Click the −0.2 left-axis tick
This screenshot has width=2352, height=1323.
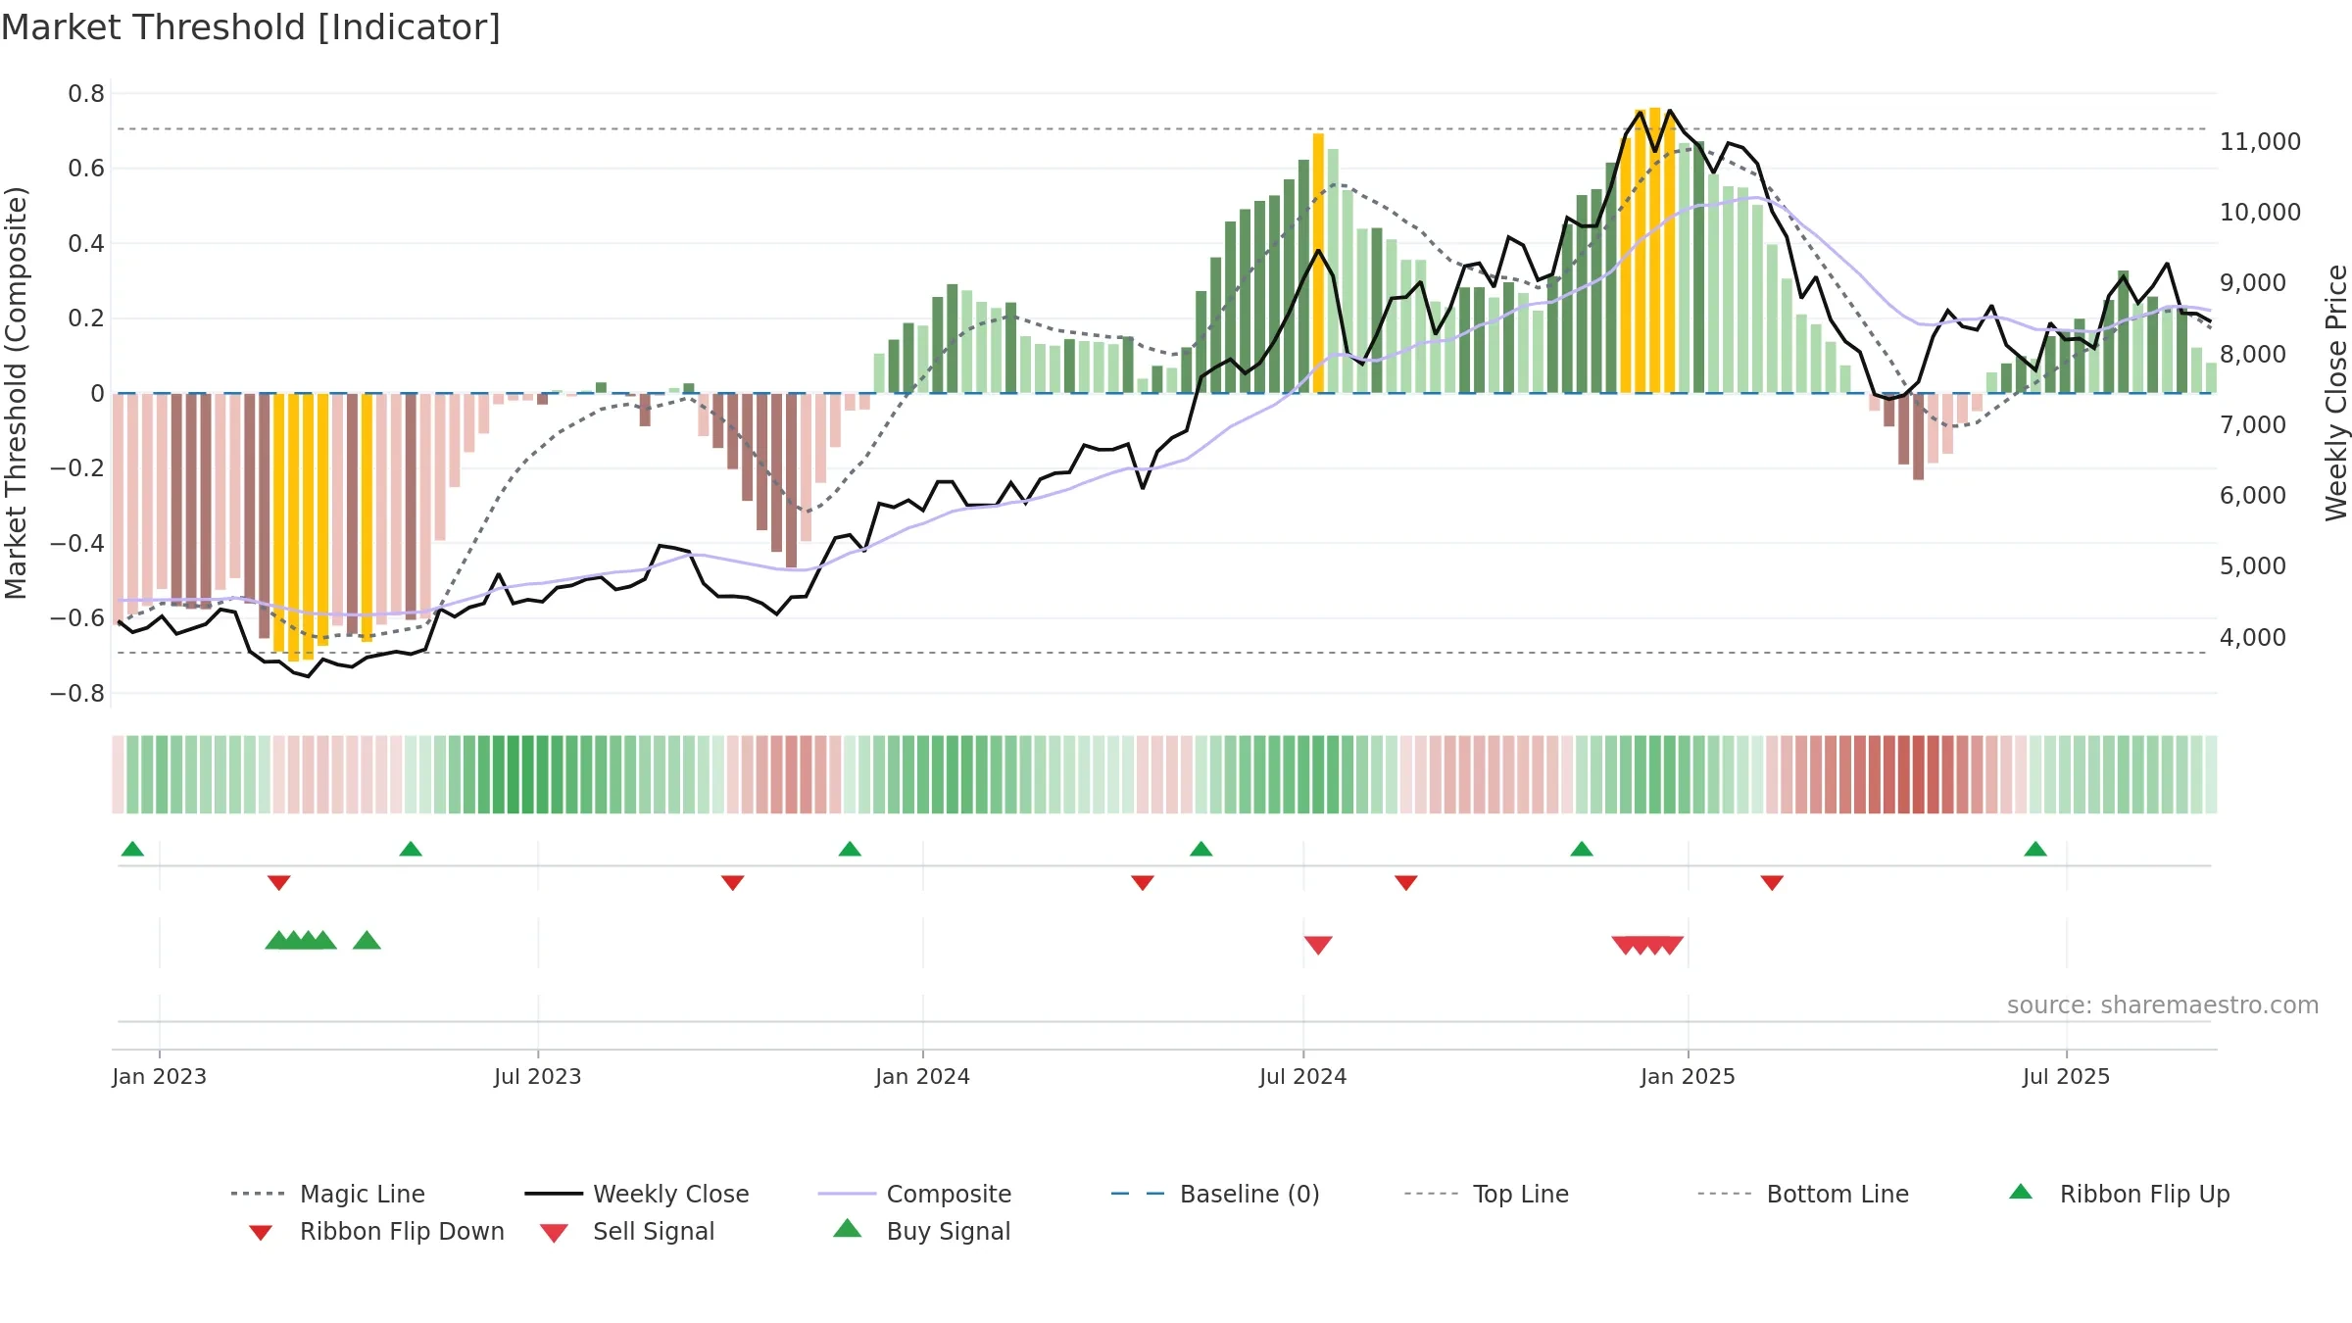(76, 468)
